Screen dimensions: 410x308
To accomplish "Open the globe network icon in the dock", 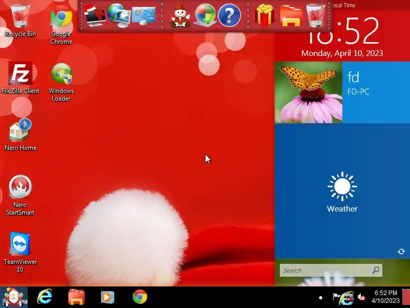I will pos(119,15).
